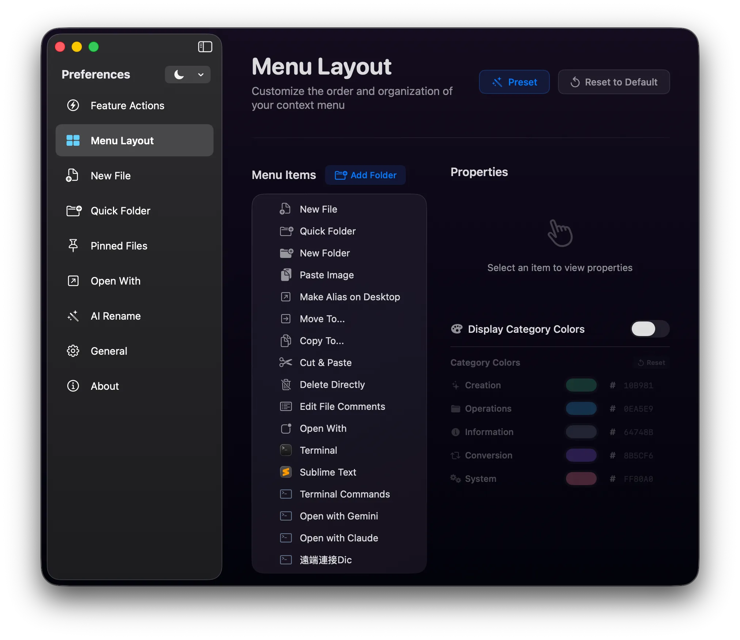Click the Category Colors Reset button

click(x=652, y=363)
